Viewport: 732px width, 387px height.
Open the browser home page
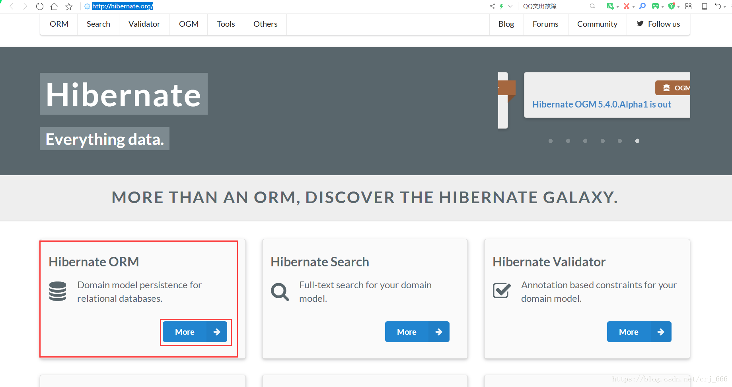pyautogui.click(x=54, y=6)
